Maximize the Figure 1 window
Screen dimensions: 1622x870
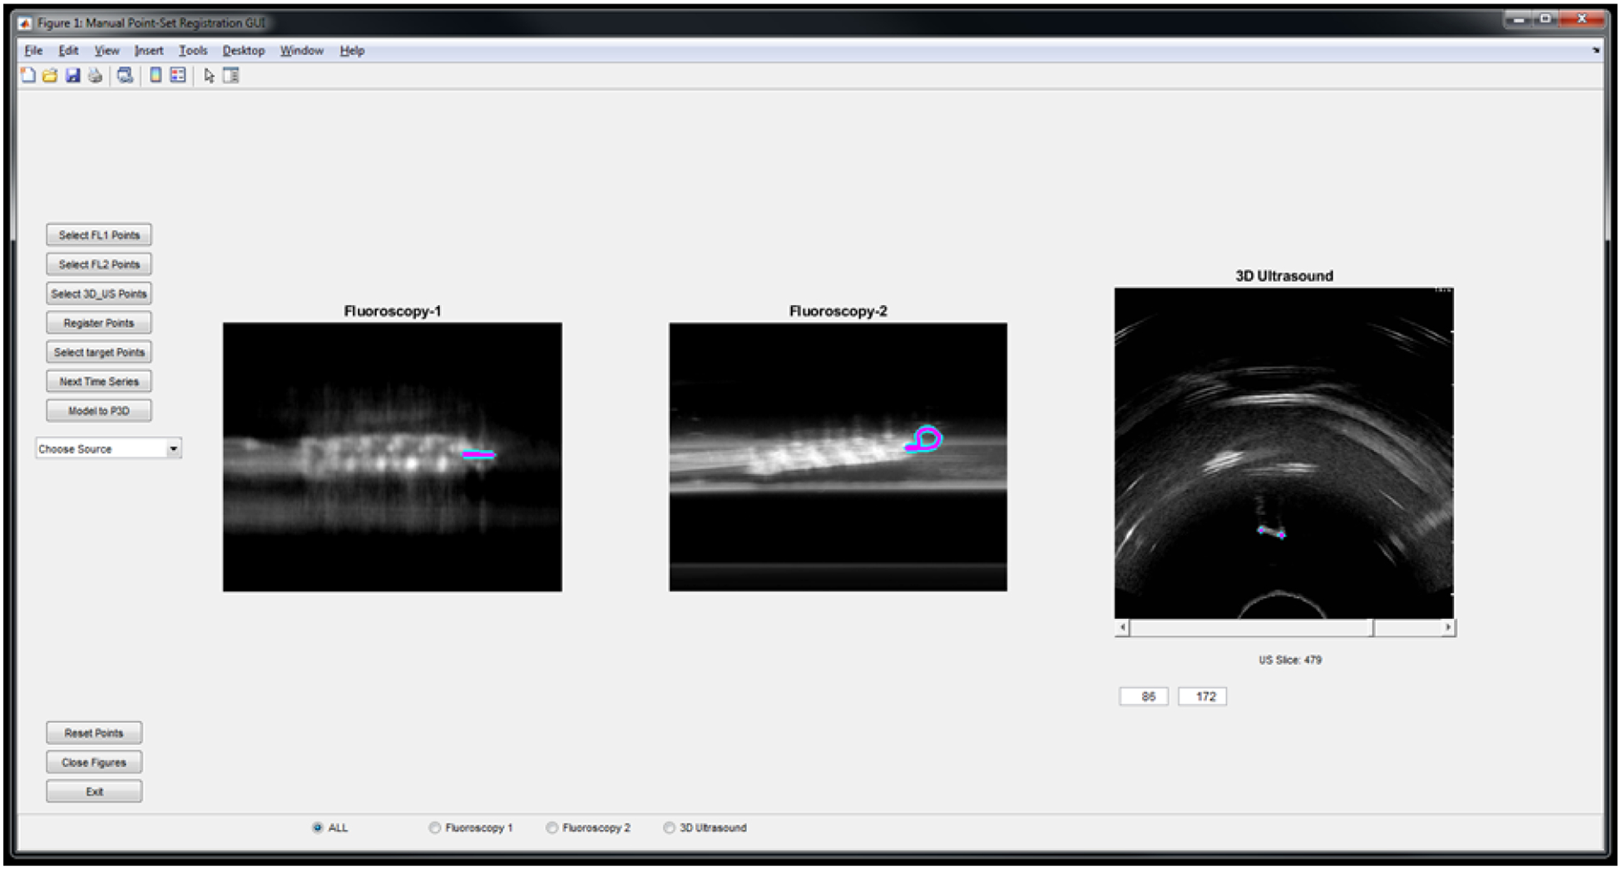pyautogui.click(x=1545, y=19)
